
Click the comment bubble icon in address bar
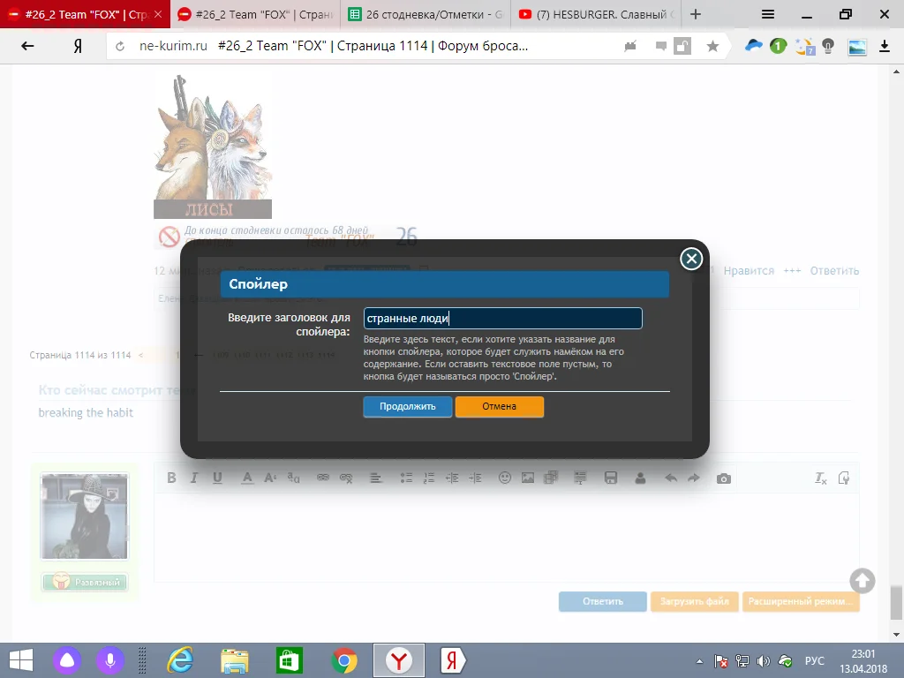[660, 46]
